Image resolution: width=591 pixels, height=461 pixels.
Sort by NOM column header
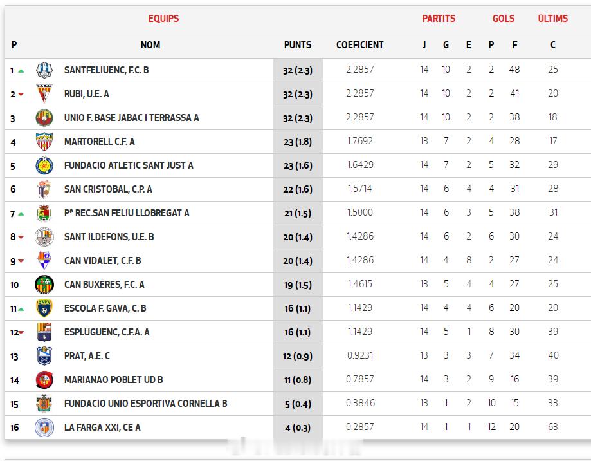pyautogui.click(x=150, y=45)
